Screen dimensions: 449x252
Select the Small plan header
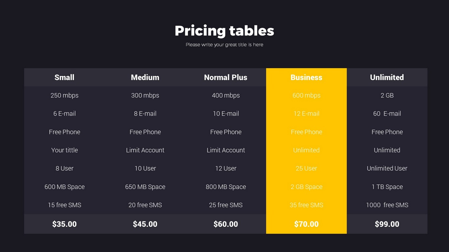click(x=64, y=77)
